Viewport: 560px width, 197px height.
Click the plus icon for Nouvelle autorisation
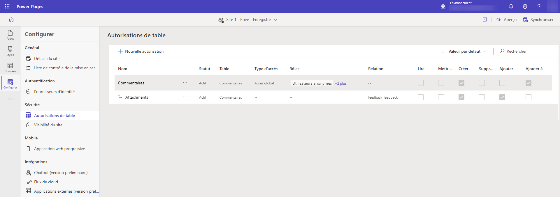tap(120, 51)
